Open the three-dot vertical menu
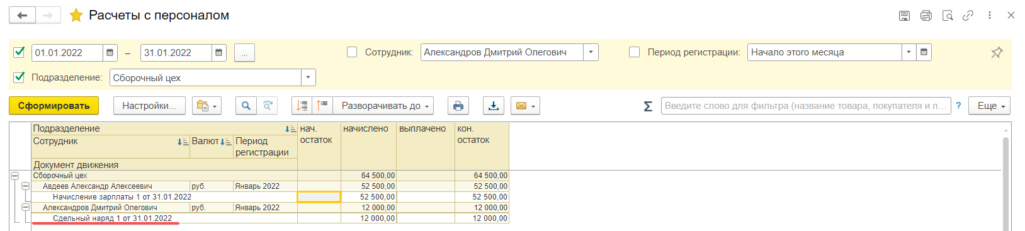The image size is (1025, 231). pyautogui.click(x=990, y=15)
